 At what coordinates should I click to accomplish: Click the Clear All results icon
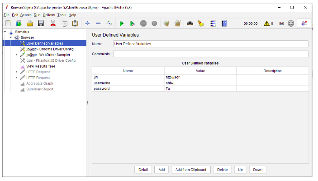(177, 23)
